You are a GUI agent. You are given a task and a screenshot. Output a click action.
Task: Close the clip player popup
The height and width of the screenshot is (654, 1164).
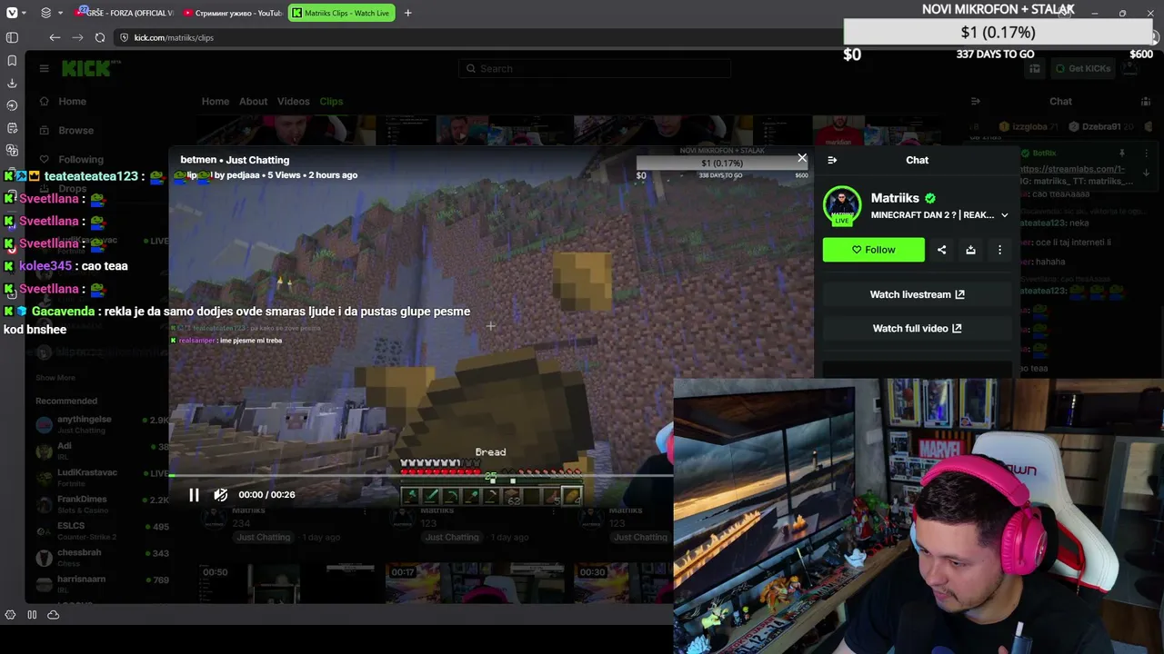(802, 158)
